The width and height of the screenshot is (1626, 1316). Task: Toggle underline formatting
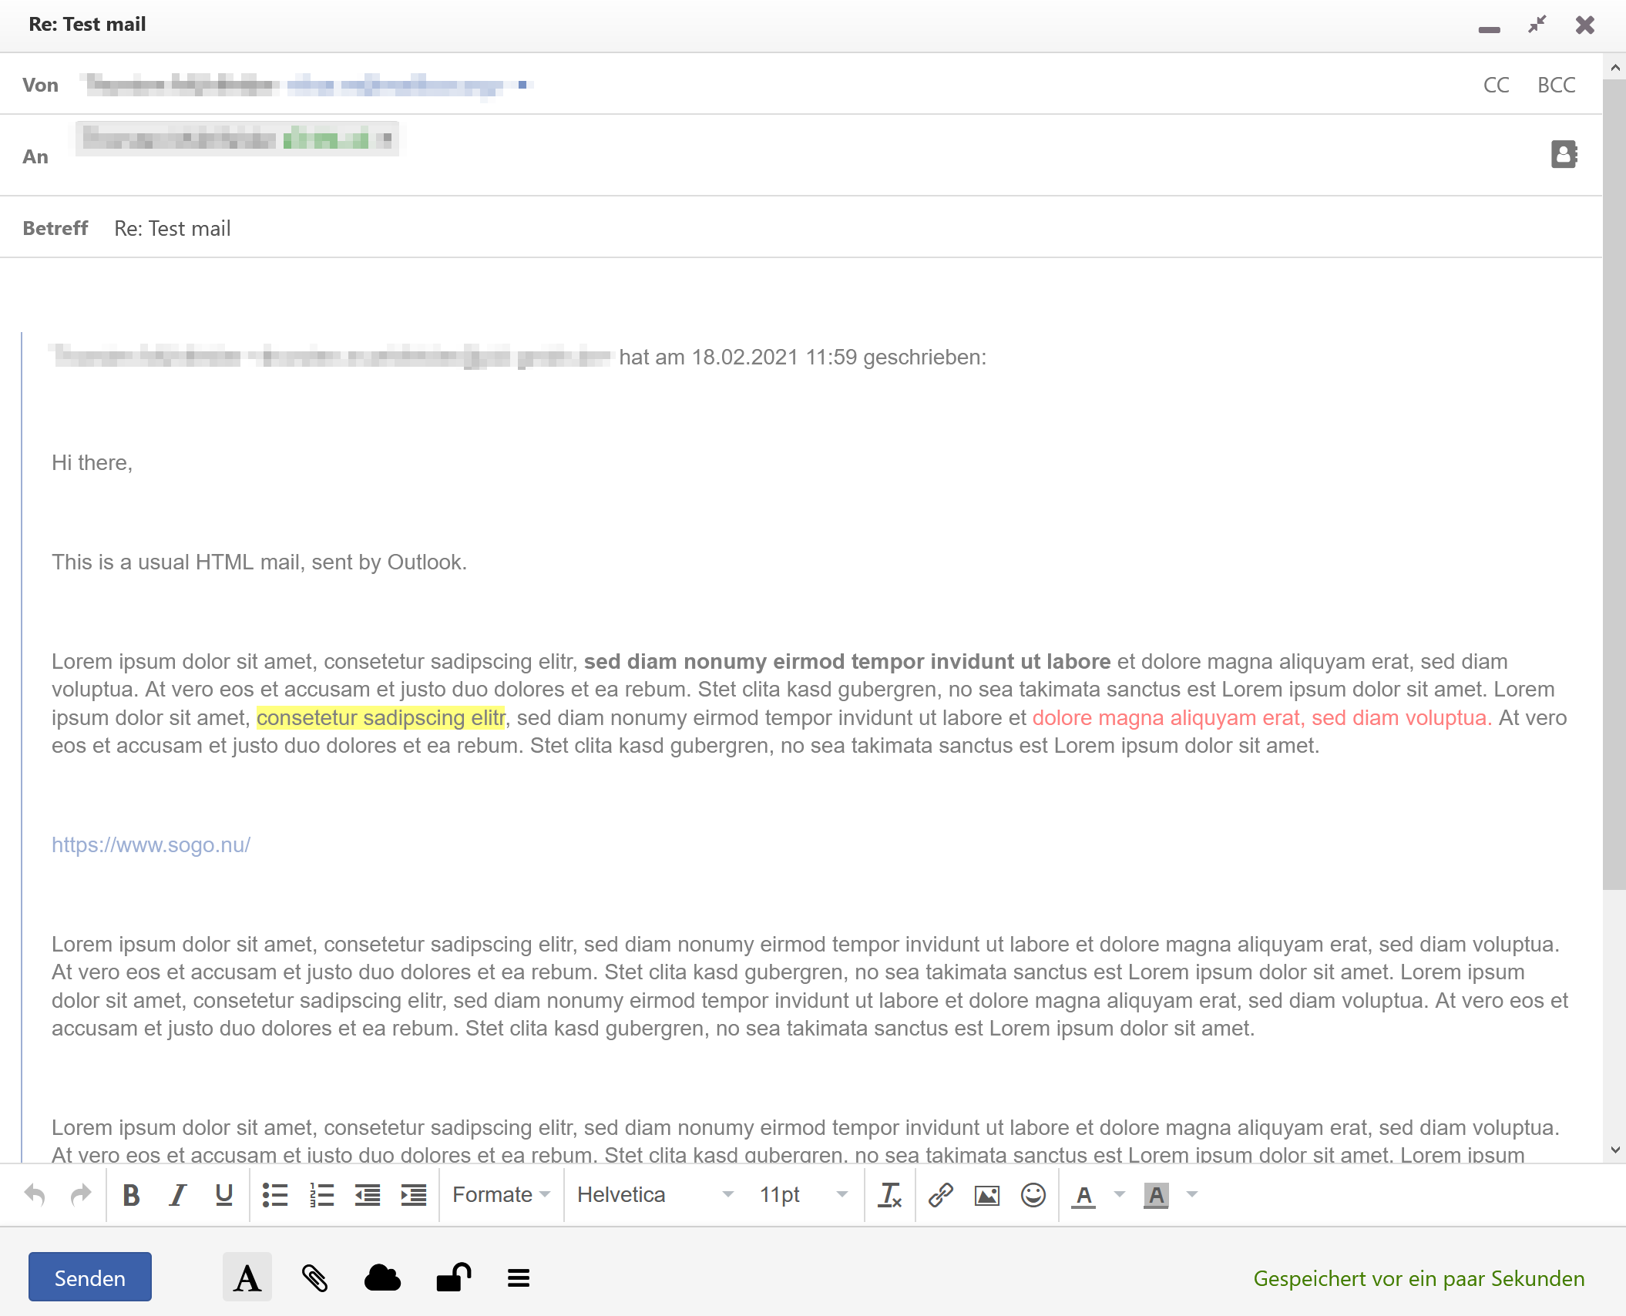pos(224,1195)
